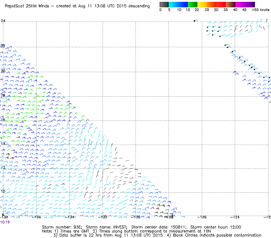Viewport: 271px width, 238px height.
Task: Click the red 30-35 knots legend color
Action: 221,4
